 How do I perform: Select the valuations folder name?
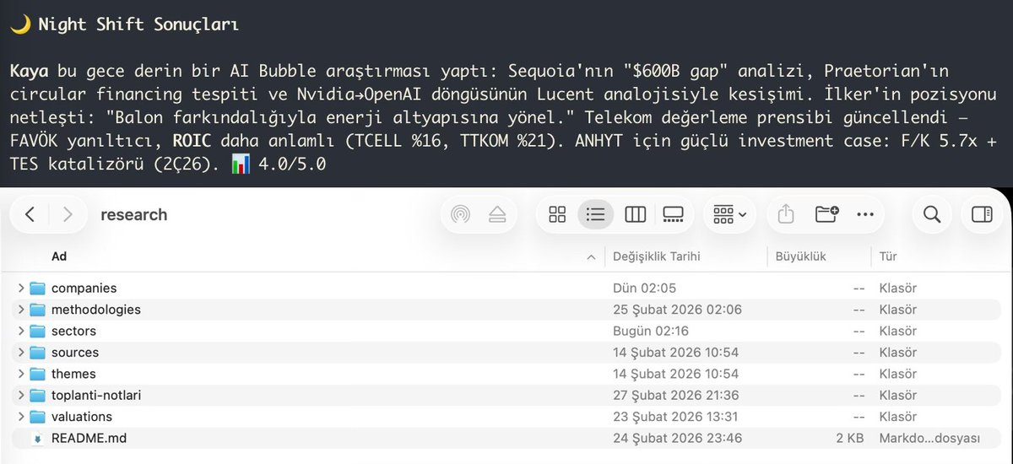[82, 417]
